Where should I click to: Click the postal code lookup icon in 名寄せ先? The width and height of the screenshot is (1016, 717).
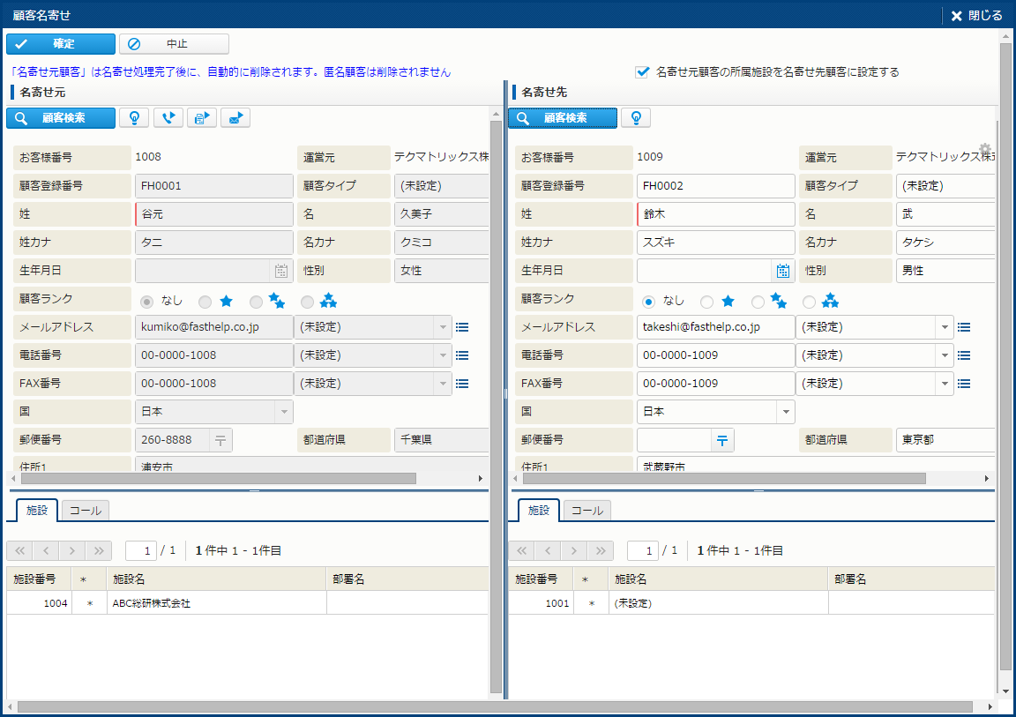coord(722,440)
